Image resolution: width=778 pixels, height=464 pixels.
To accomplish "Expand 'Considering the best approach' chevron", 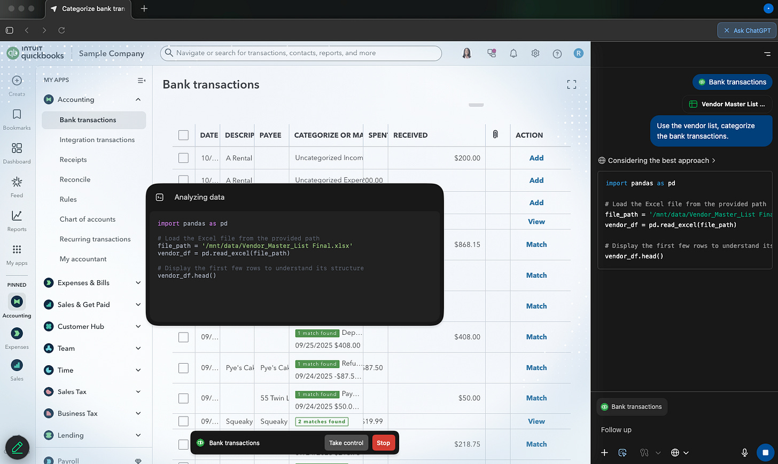I will pos(714,161).
